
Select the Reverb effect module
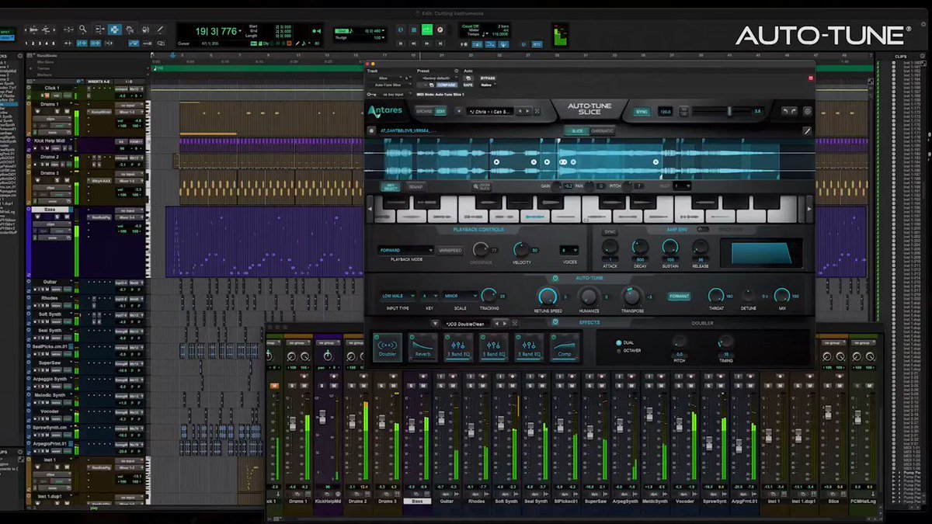(423, 347)
